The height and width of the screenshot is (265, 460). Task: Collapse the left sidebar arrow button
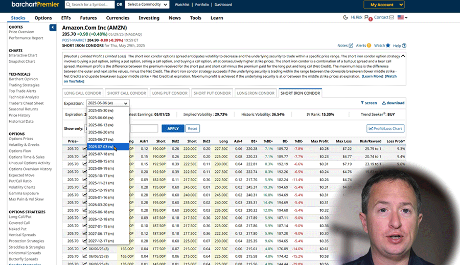(53, 28)
